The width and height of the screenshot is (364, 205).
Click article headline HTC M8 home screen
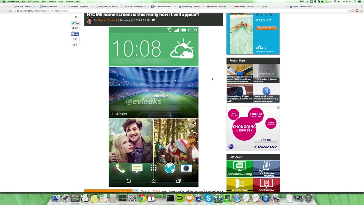tap(143, 15)
